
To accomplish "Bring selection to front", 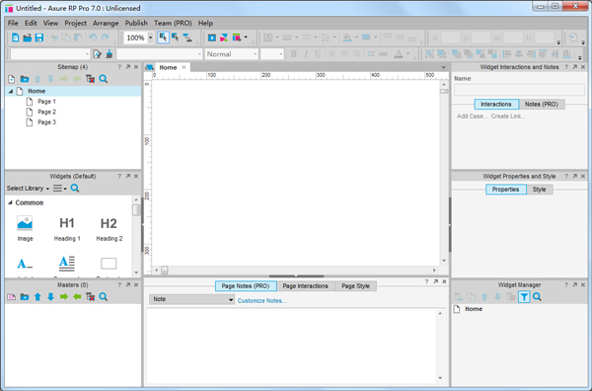I will click(x=456, y=54).
